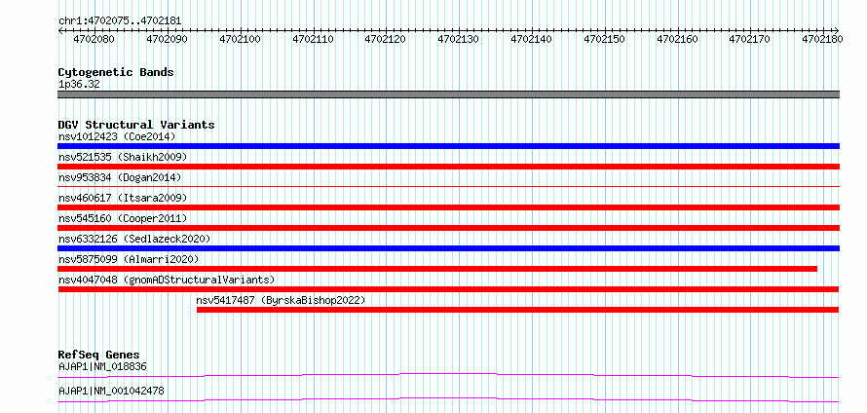The image size is (867, 413).
Task: Click the 4702100 ruler position label
Action: click(240, 39)
